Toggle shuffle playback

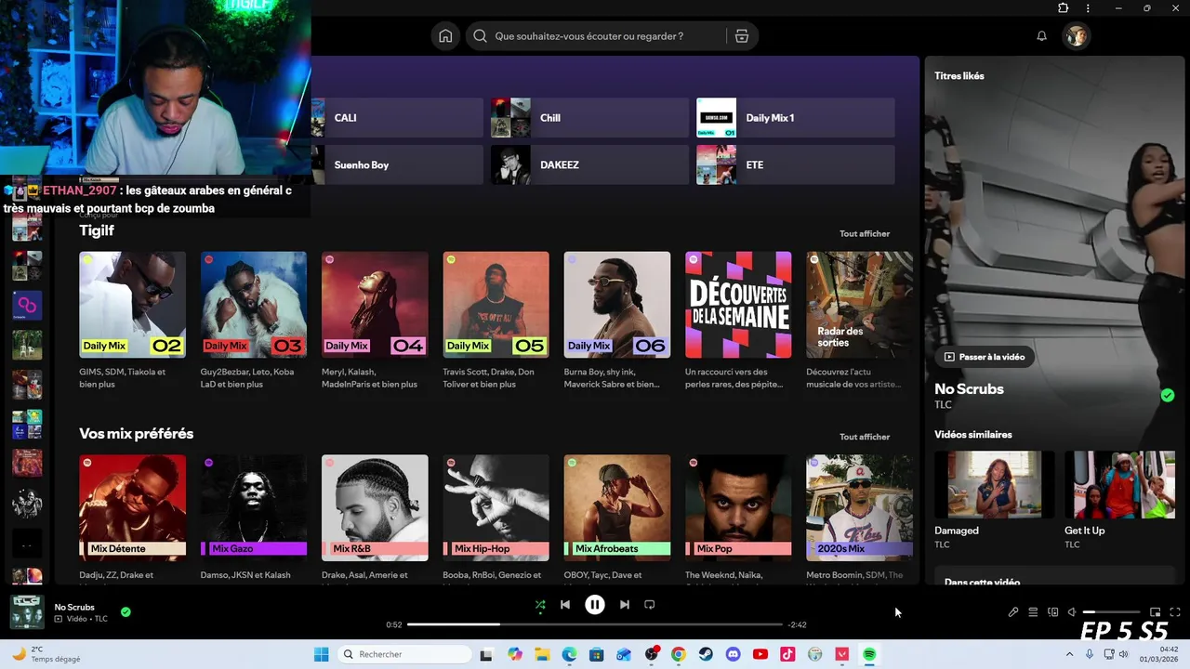click(x=540, y=605)
